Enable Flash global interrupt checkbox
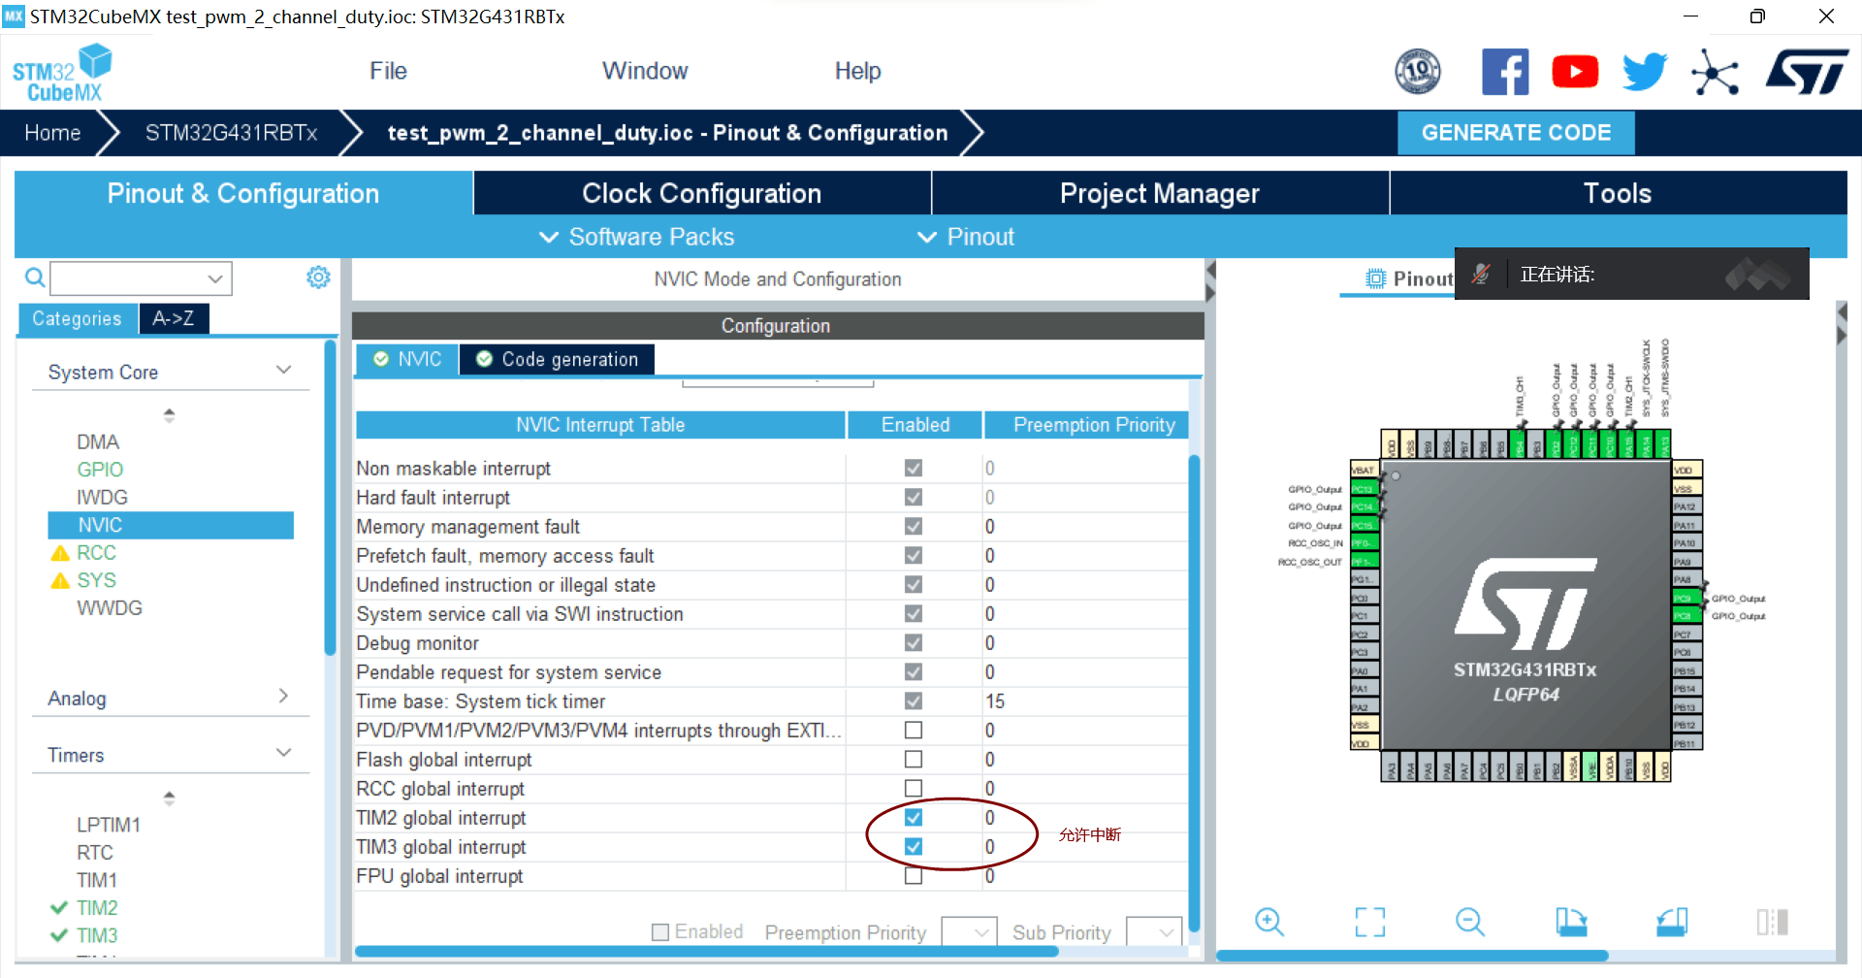 pyautogui.click(x=914, y=760)
